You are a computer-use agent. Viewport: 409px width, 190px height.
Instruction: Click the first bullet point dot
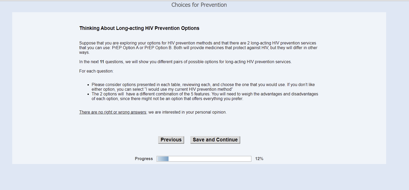88,85
